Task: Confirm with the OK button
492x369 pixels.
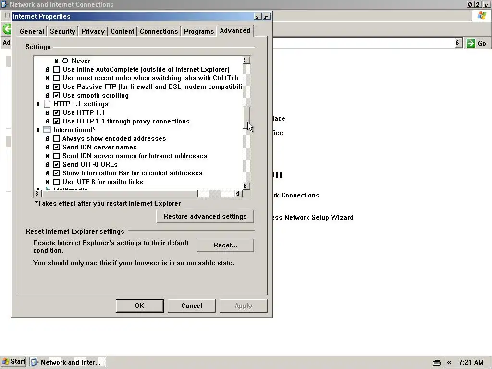Action: point(140,306)
